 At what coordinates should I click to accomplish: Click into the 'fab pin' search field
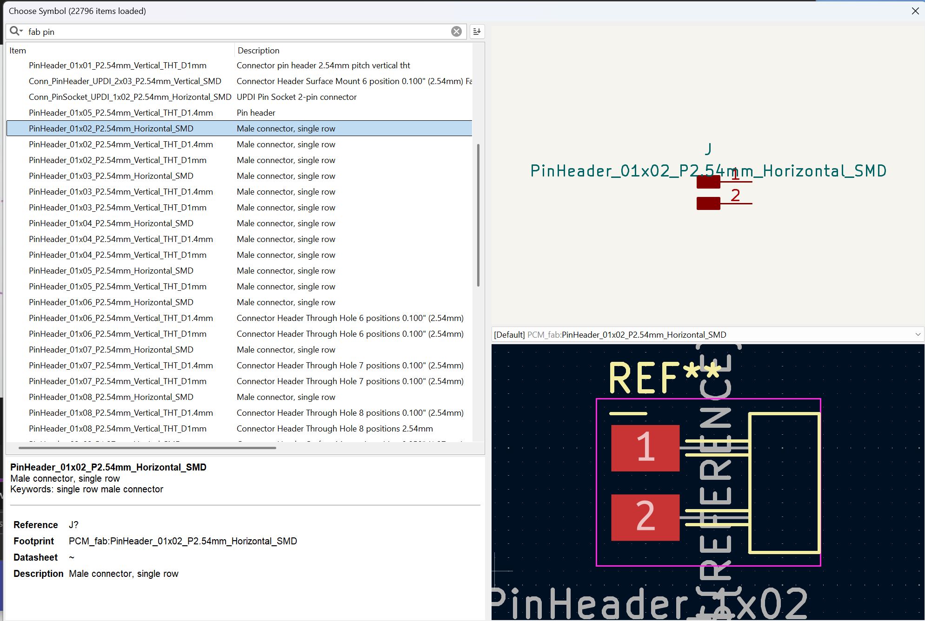coord(233,32)
